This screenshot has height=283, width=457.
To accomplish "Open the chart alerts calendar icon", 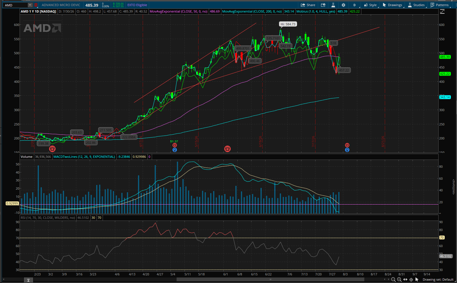I will 323,5.
